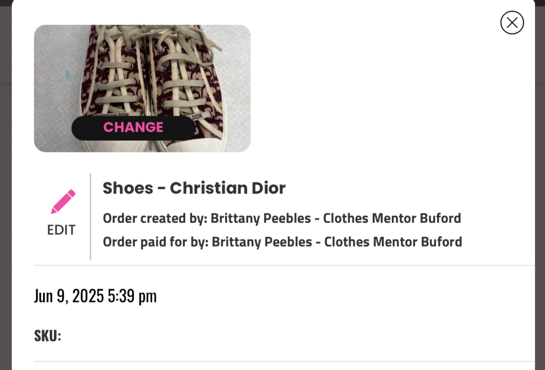Click the pink CHANGE photo button
The height and width of the screenshot is (370, 545).
click(133, 128)
